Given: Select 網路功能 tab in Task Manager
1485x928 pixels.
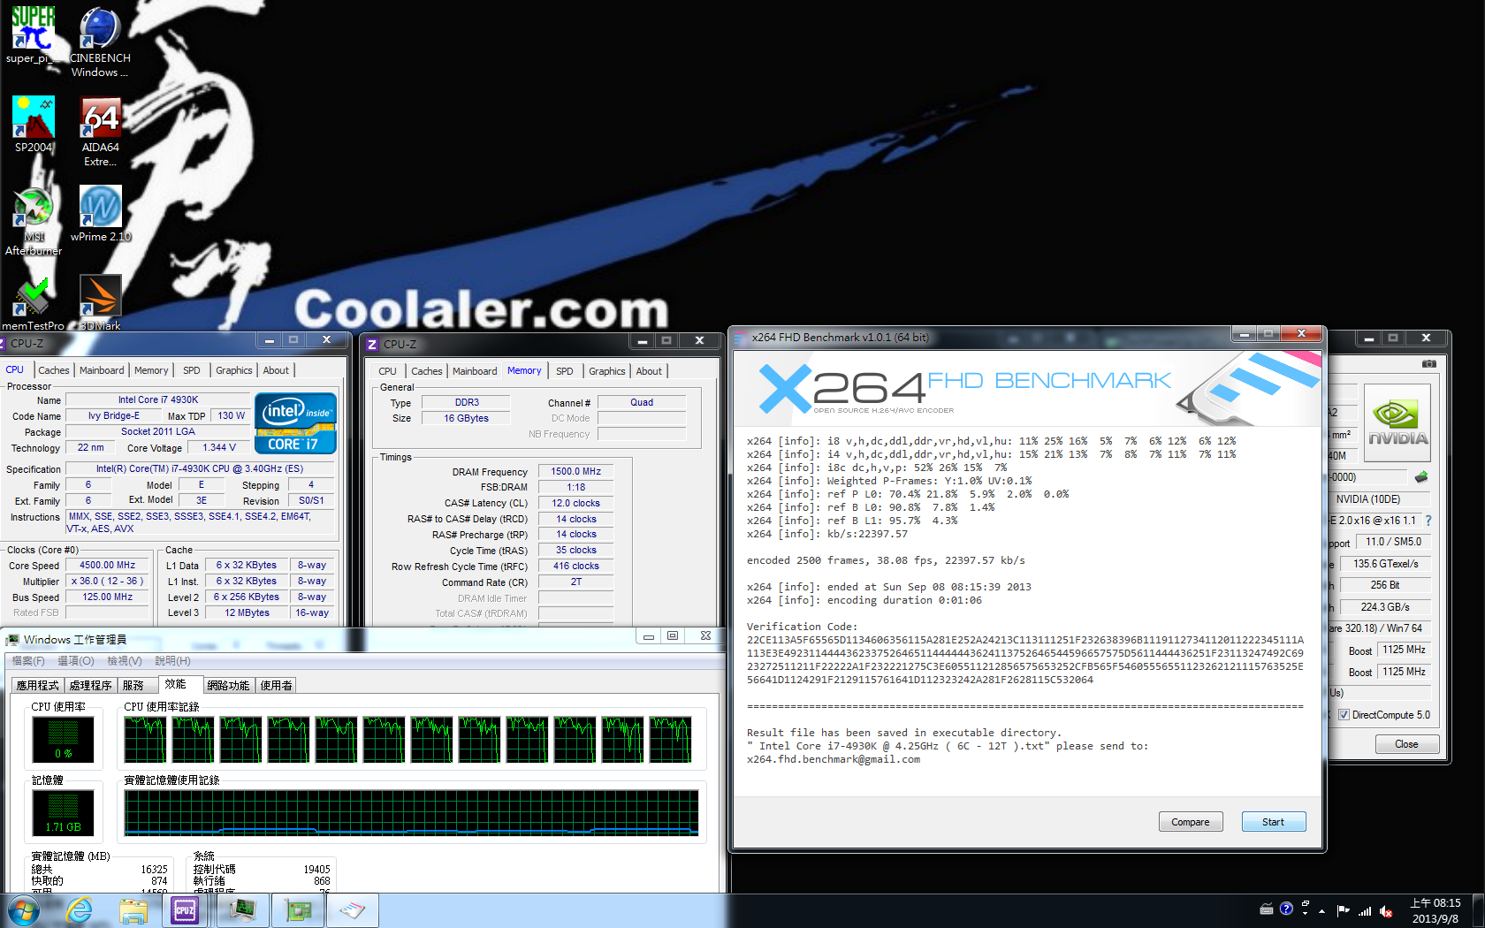Looking at the screenshot, I should point(228,685).
